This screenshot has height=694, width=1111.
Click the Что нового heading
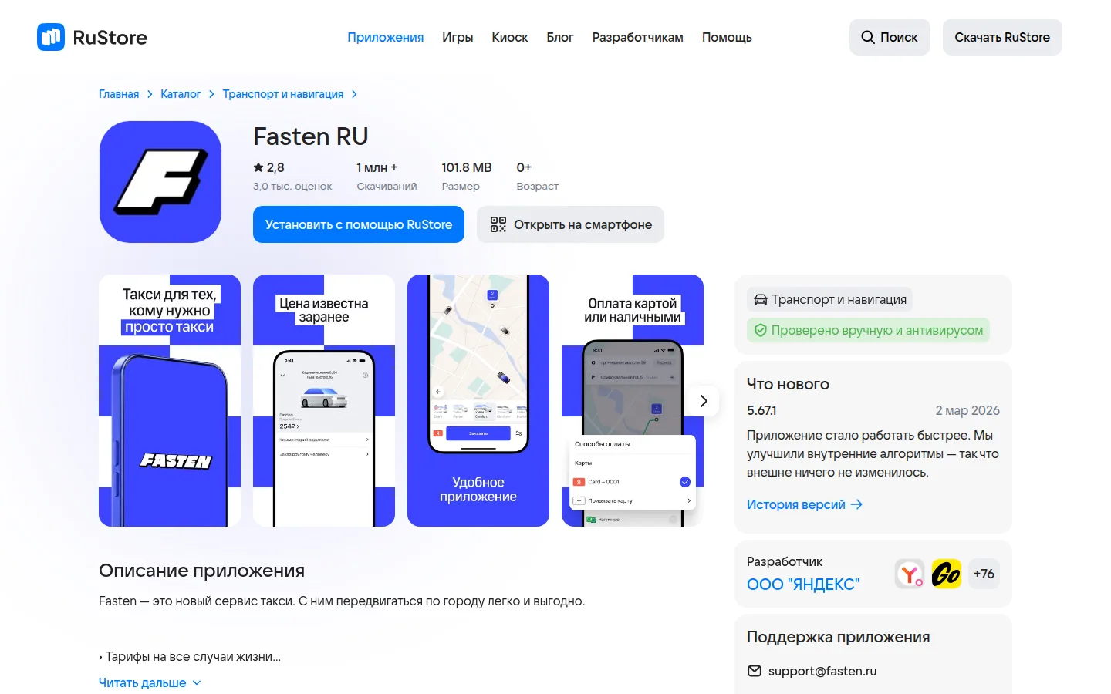coord(788,384)
